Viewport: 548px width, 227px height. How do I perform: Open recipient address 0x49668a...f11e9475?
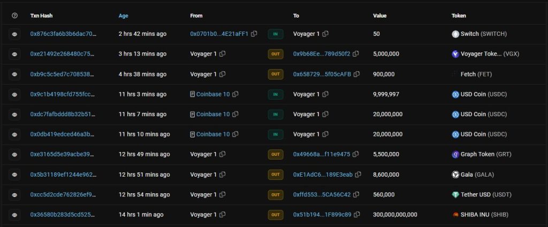pyautogui.click(x=321, y=154)
